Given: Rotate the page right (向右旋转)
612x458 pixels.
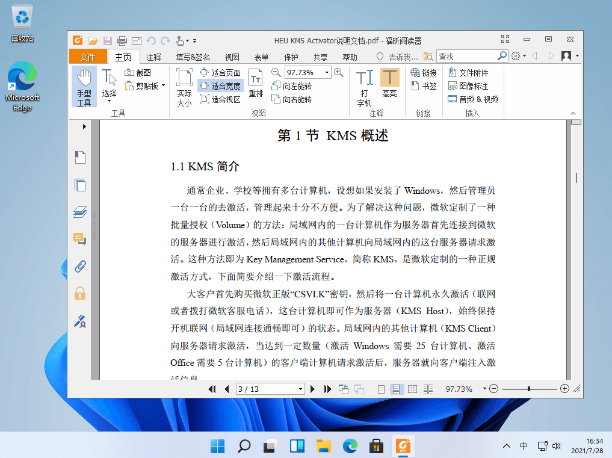Looking at the screenshot, I should (292, 99).
